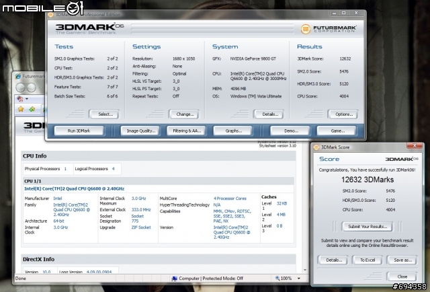This screenshot has width=430, height=292.
Task: Open Filtering & AA... tool
Action: click(x=187, y=131)
